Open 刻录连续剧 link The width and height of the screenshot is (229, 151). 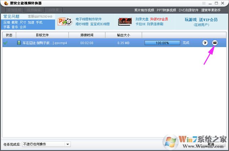155,24
